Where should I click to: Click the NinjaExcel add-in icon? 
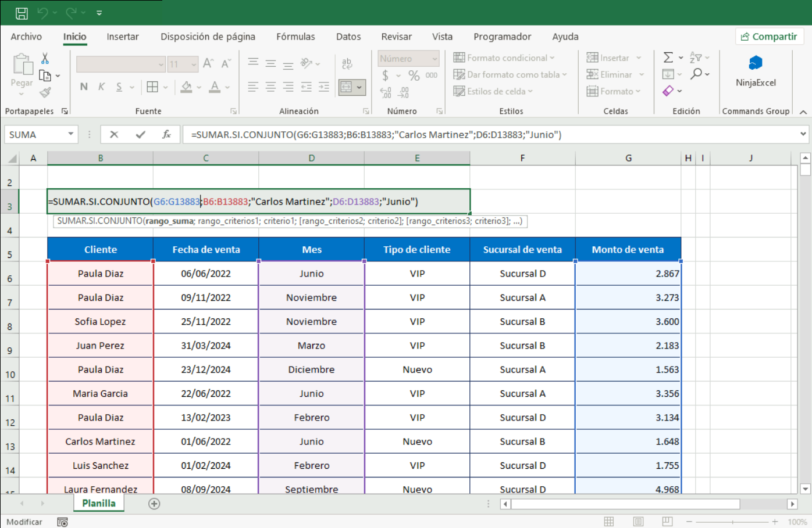pos(755,63)
